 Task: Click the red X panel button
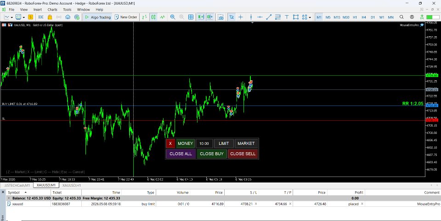coord(170,144)
